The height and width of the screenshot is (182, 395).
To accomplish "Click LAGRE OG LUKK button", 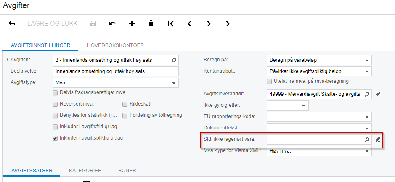I will pos(53,24).
